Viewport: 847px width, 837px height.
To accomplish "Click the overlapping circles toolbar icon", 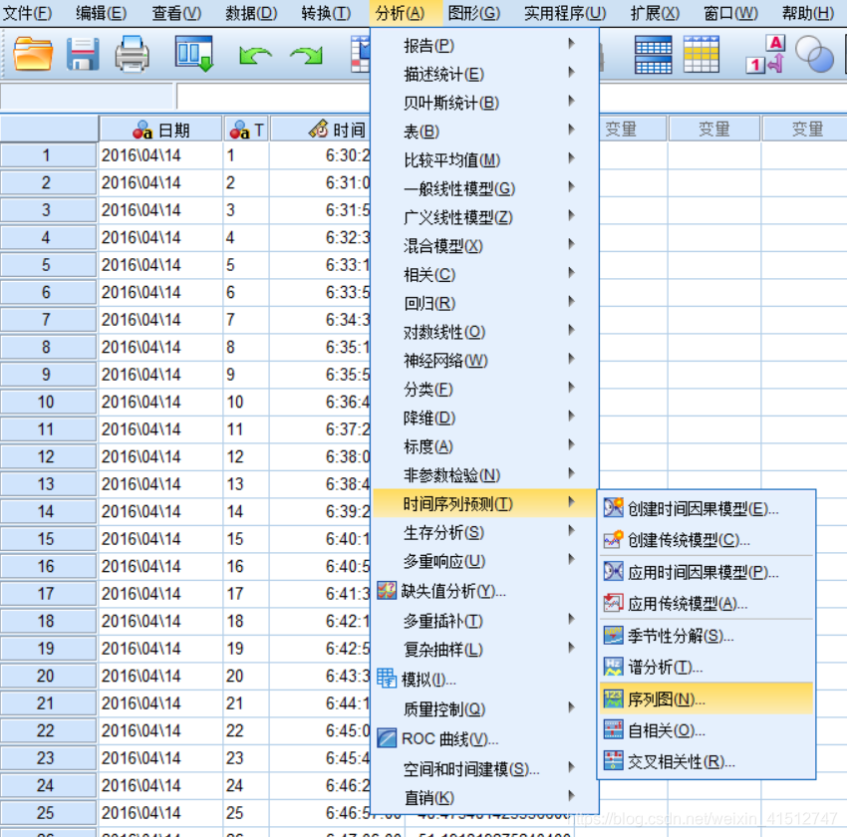I will pyautogui.click(x=814, y=55).
